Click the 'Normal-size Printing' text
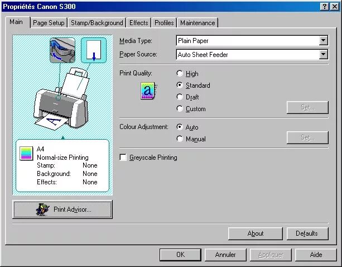This screenshot has height=267, width=342. coord(62,158)
